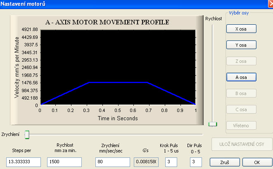Click the C osa axis button
The width and height of the screenshot is (273, 169).
point(241,109)
